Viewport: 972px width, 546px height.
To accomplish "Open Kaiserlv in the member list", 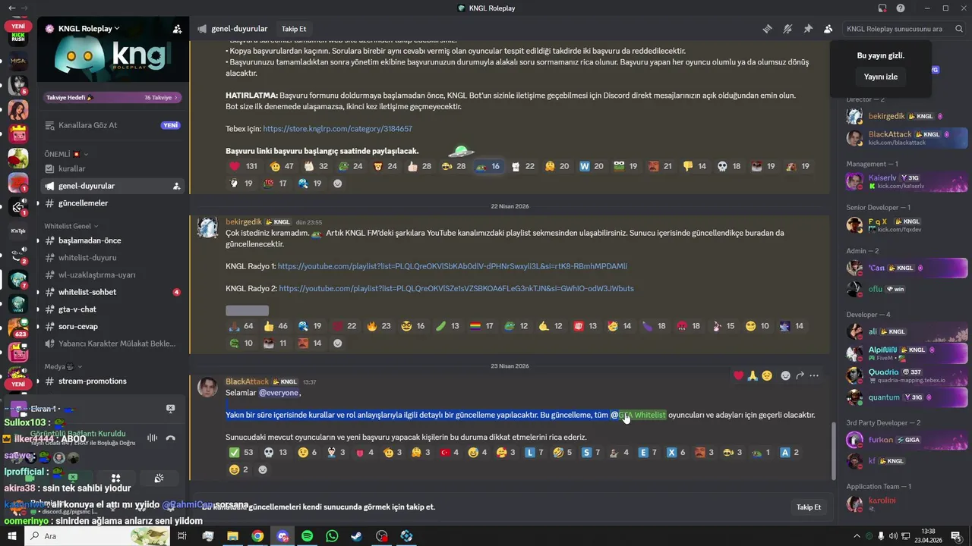I will pos(907,181).
